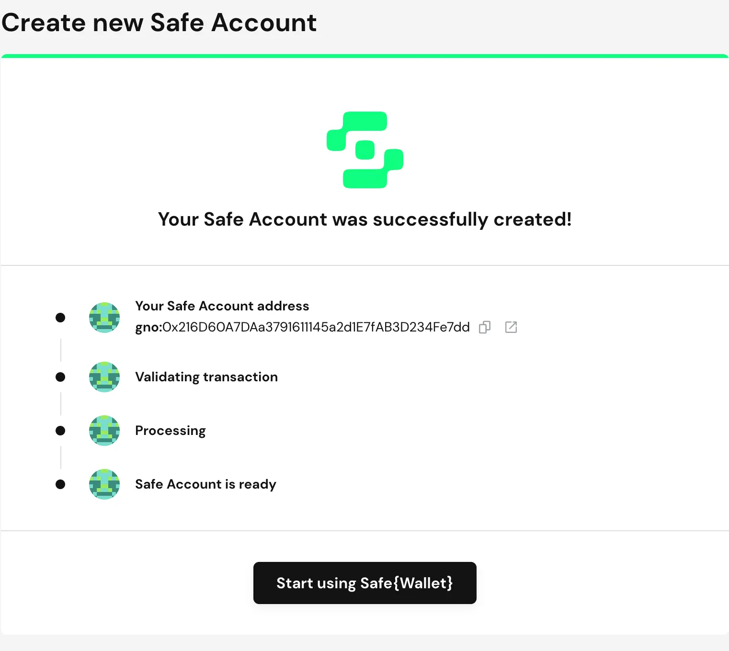Click bullet dot for Processing step
This screenshot has height=651, width=729.
coord(60,431)
